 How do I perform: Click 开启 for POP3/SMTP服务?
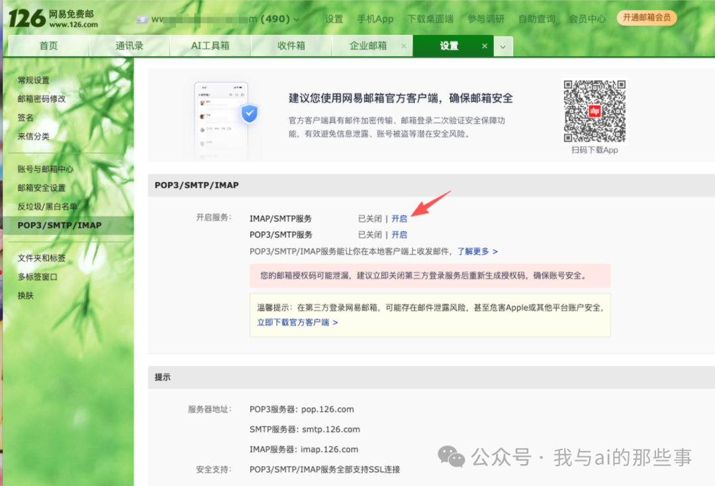[399, 235]
